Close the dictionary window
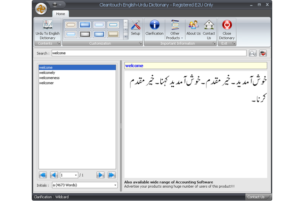The image size is (304, 203). click(x=267, y=5)
